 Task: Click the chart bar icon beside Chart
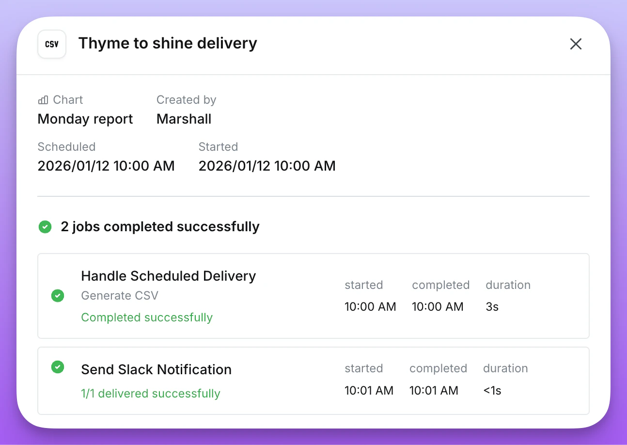[43, 100]
